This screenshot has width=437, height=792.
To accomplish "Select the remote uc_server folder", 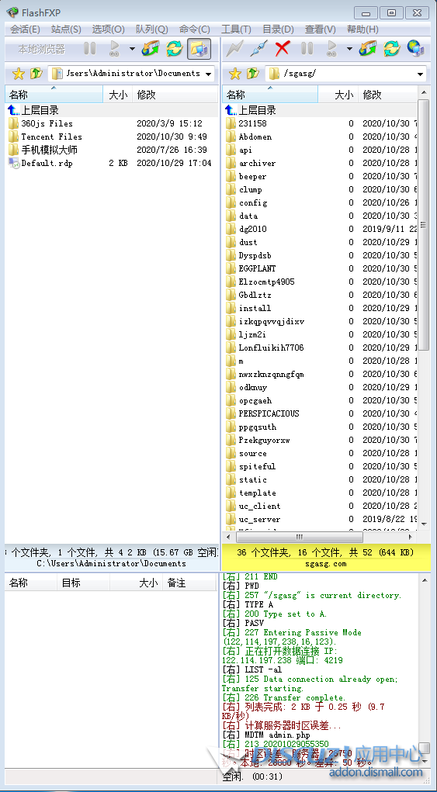I will [259, 519].
